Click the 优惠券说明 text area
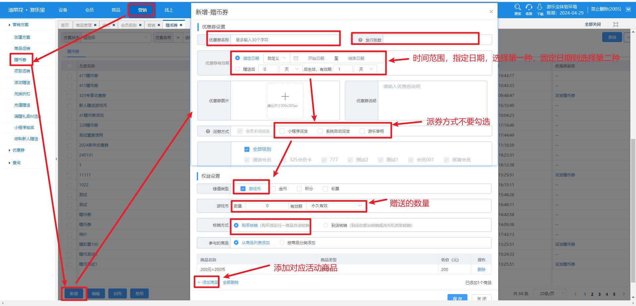The height and width of the screenshot is (306, 636). point(432,101)
